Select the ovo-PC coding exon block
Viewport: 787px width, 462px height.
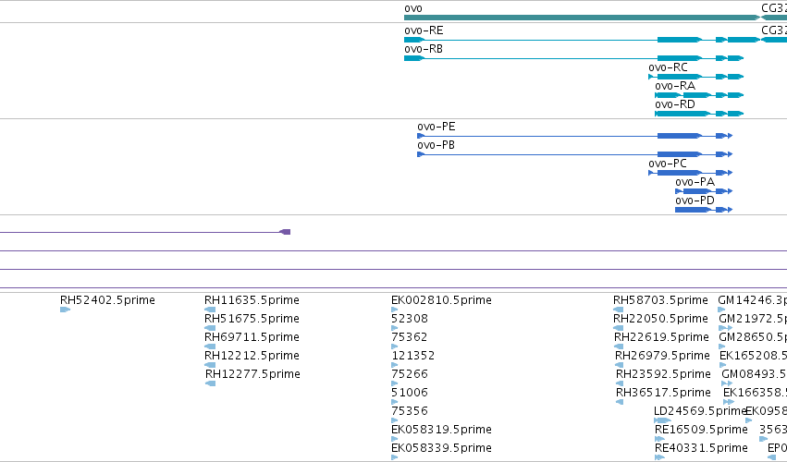pyautogui.click(x=679, y=173)
